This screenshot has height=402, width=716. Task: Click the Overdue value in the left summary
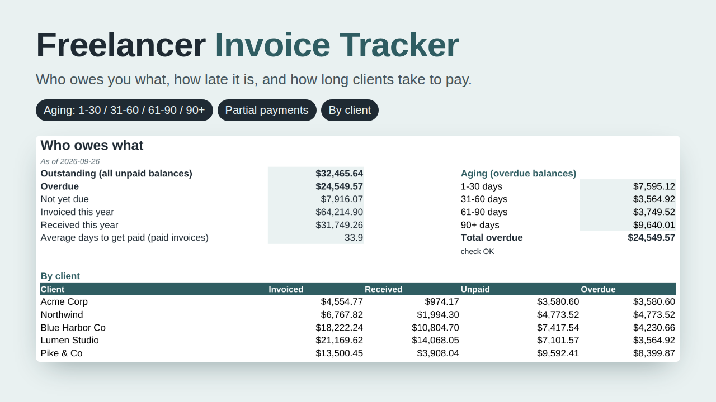click(x=340, y=186)
